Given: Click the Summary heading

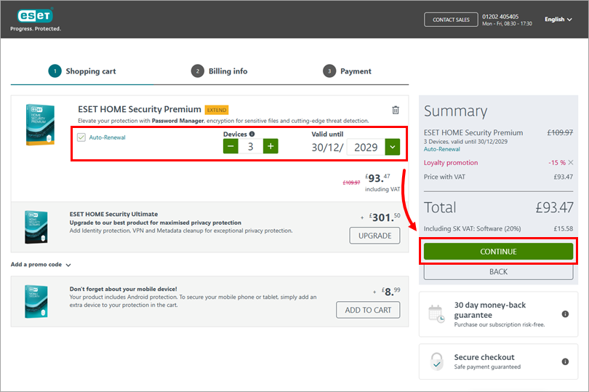Looking at the screenshot, I should [456, 111].
